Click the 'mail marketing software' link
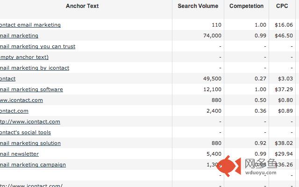Image resolution: width=299 pixels, height=187 pixels. tap(31, 89)
